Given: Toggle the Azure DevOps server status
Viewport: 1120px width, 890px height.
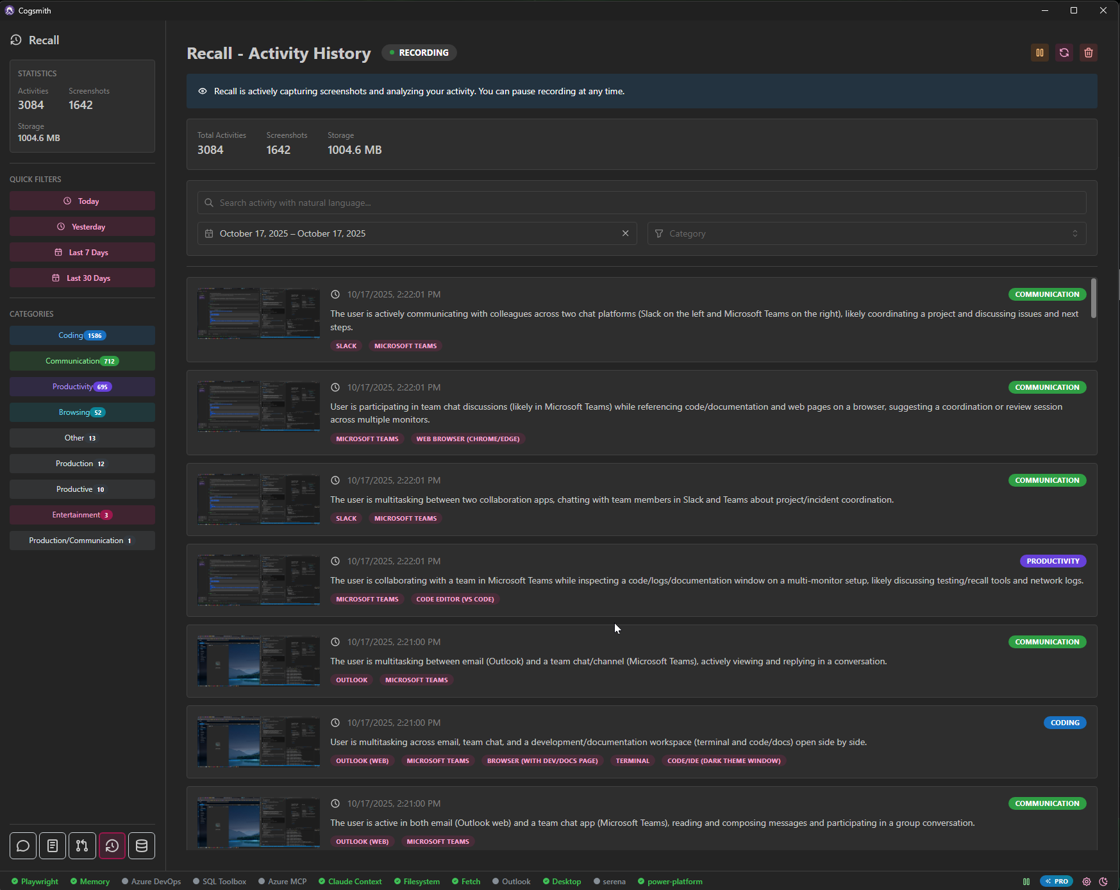Looking at the screenshot, I should pyautogui.click(x=151, y=881).
